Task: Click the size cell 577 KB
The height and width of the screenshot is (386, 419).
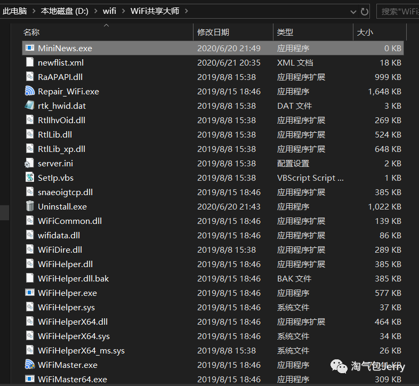Action: pos(388,293)
